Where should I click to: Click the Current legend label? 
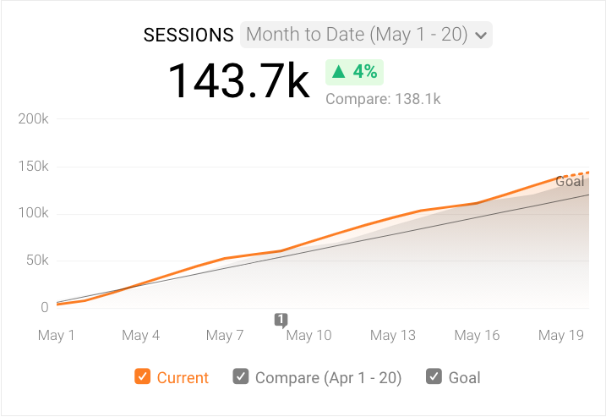pyautogui.click(x=183, y=378)
